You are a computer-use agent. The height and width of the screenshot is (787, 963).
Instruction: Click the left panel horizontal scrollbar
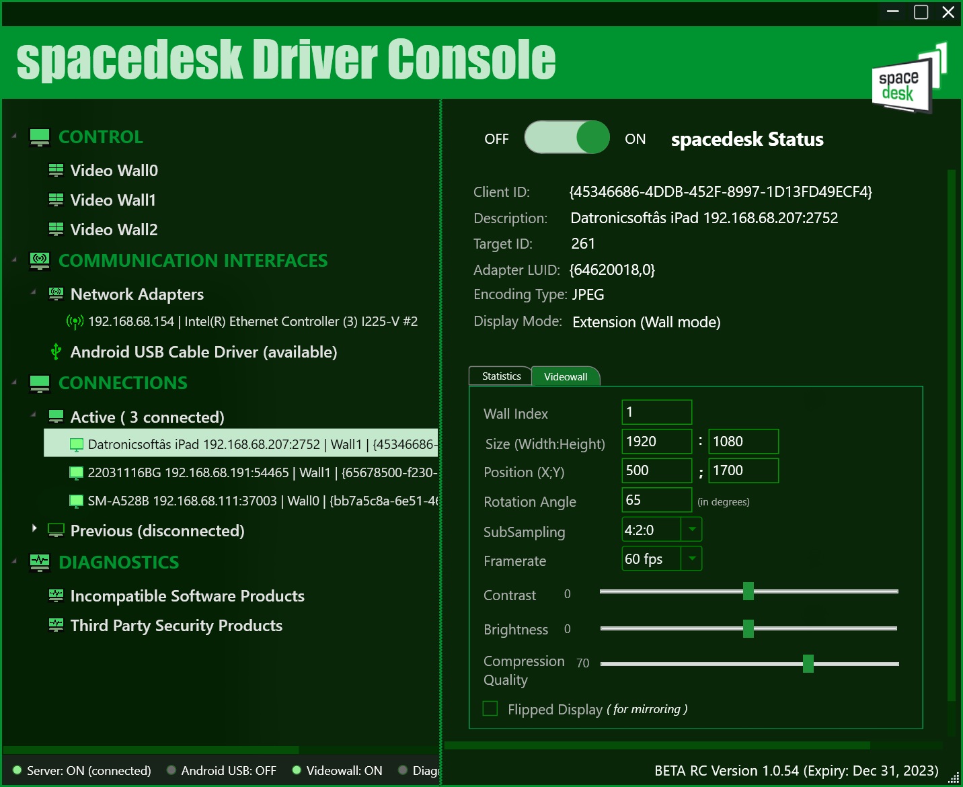(x=151, y=749)
